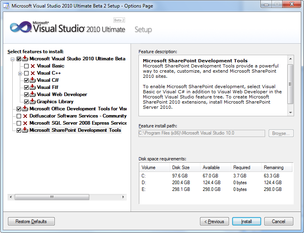Click the D: volume row
Screen dimensions: 304x233
[216, 183]
